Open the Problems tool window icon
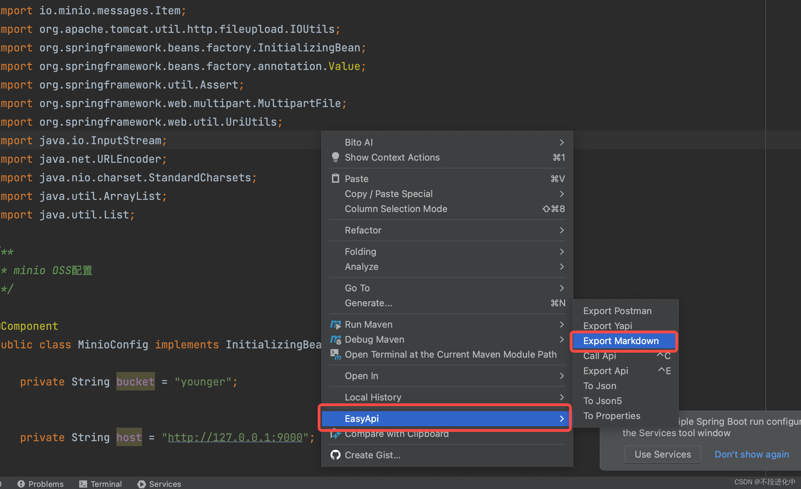The image size is (801, 489). coord(21,484)
